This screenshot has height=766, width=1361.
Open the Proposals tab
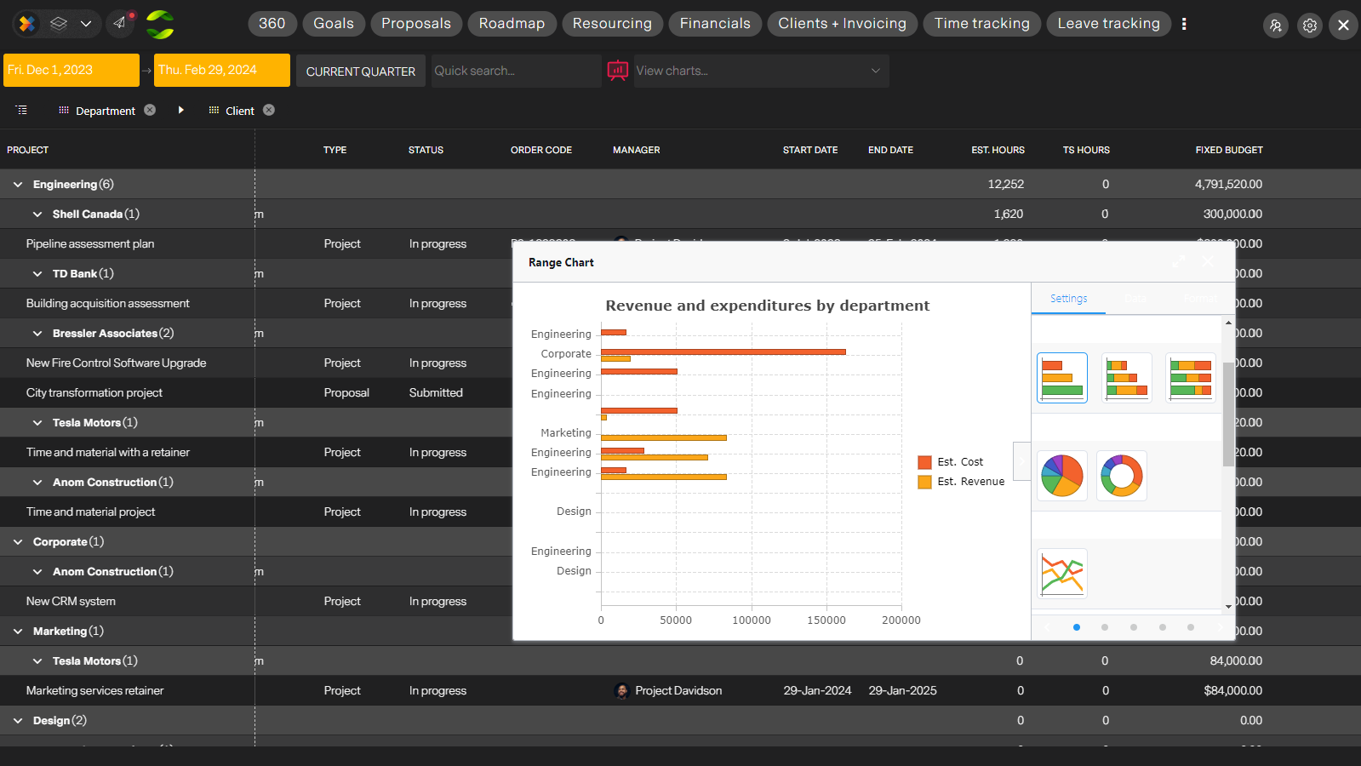416,24
